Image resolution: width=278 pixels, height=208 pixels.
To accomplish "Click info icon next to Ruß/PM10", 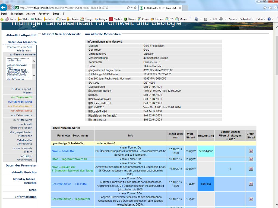I will (x=90, y=107).
